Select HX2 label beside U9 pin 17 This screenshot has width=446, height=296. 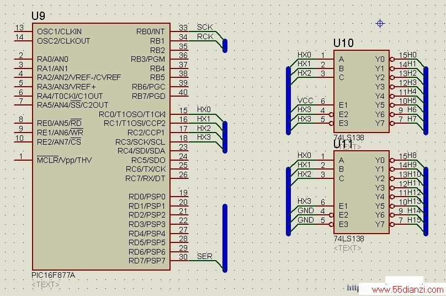tap(204, 128)
